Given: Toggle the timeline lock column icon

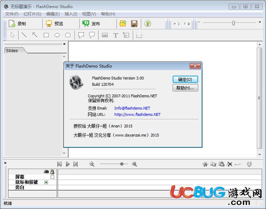Looking at the screenshot, I should [52, 172].
